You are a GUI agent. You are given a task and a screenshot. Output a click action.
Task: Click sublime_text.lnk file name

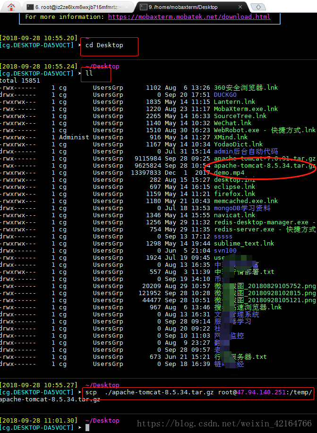point(244,243)
